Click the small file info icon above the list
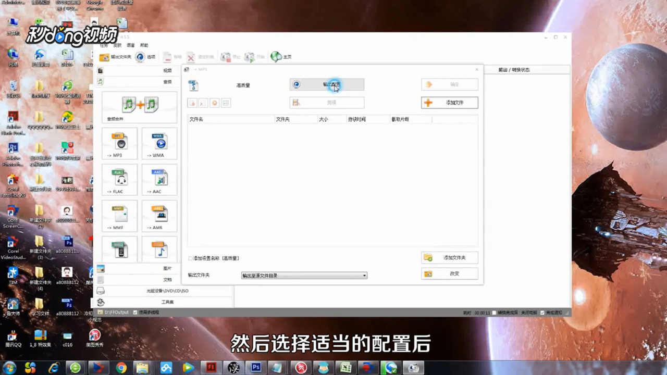This screenshot has height=375, width=667. 226,103
